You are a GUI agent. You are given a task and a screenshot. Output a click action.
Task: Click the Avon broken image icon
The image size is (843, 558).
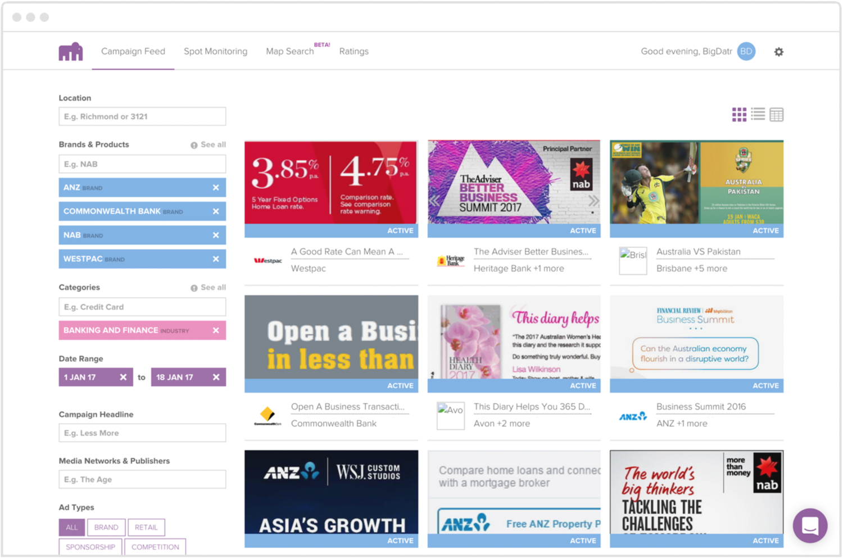pyautogui.click(x=451, y=416)
